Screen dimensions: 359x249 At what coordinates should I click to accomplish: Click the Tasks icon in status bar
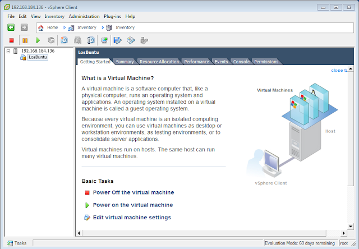(10, 243)
